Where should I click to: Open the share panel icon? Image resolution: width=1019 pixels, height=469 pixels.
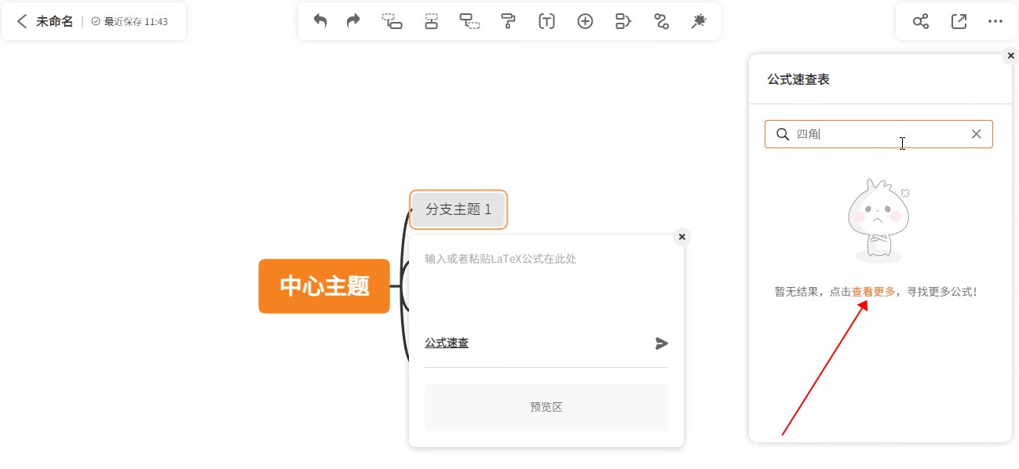920,21
